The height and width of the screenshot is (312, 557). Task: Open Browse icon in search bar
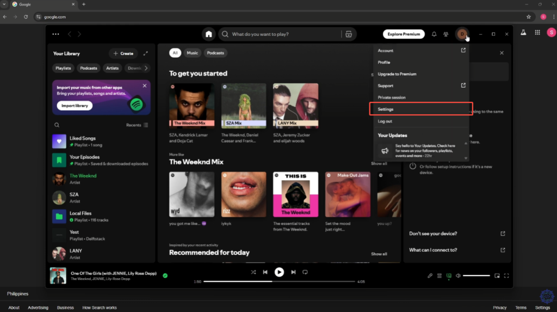click(x=349, y=34)
